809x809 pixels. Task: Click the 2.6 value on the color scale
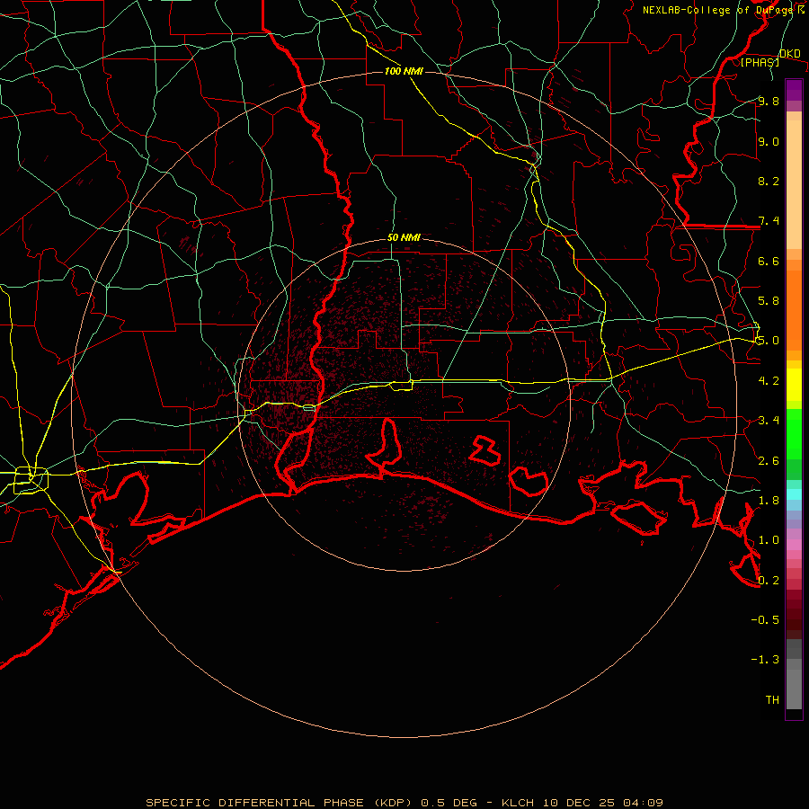(769, 460)
